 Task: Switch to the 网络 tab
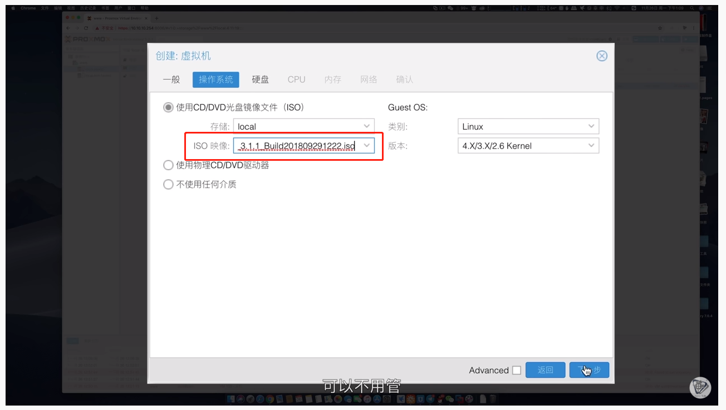click(x=369, y=80)
